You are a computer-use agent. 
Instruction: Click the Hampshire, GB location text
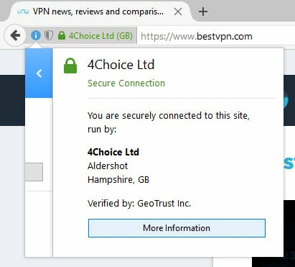[x=118, y=179]
